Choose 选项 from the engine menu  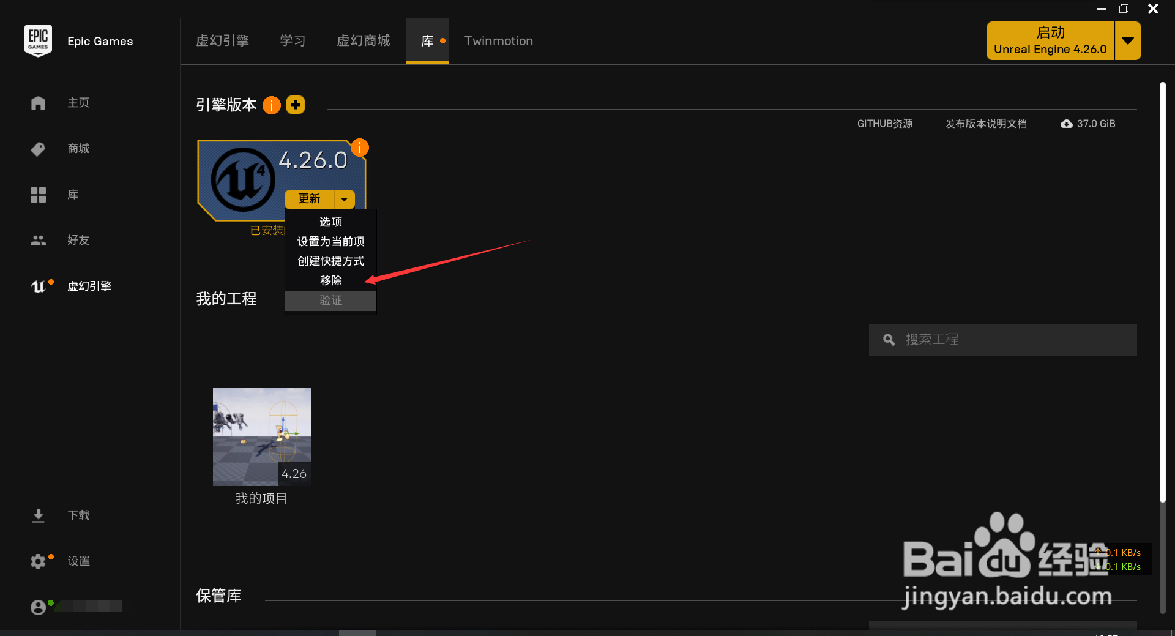[330, 222]
